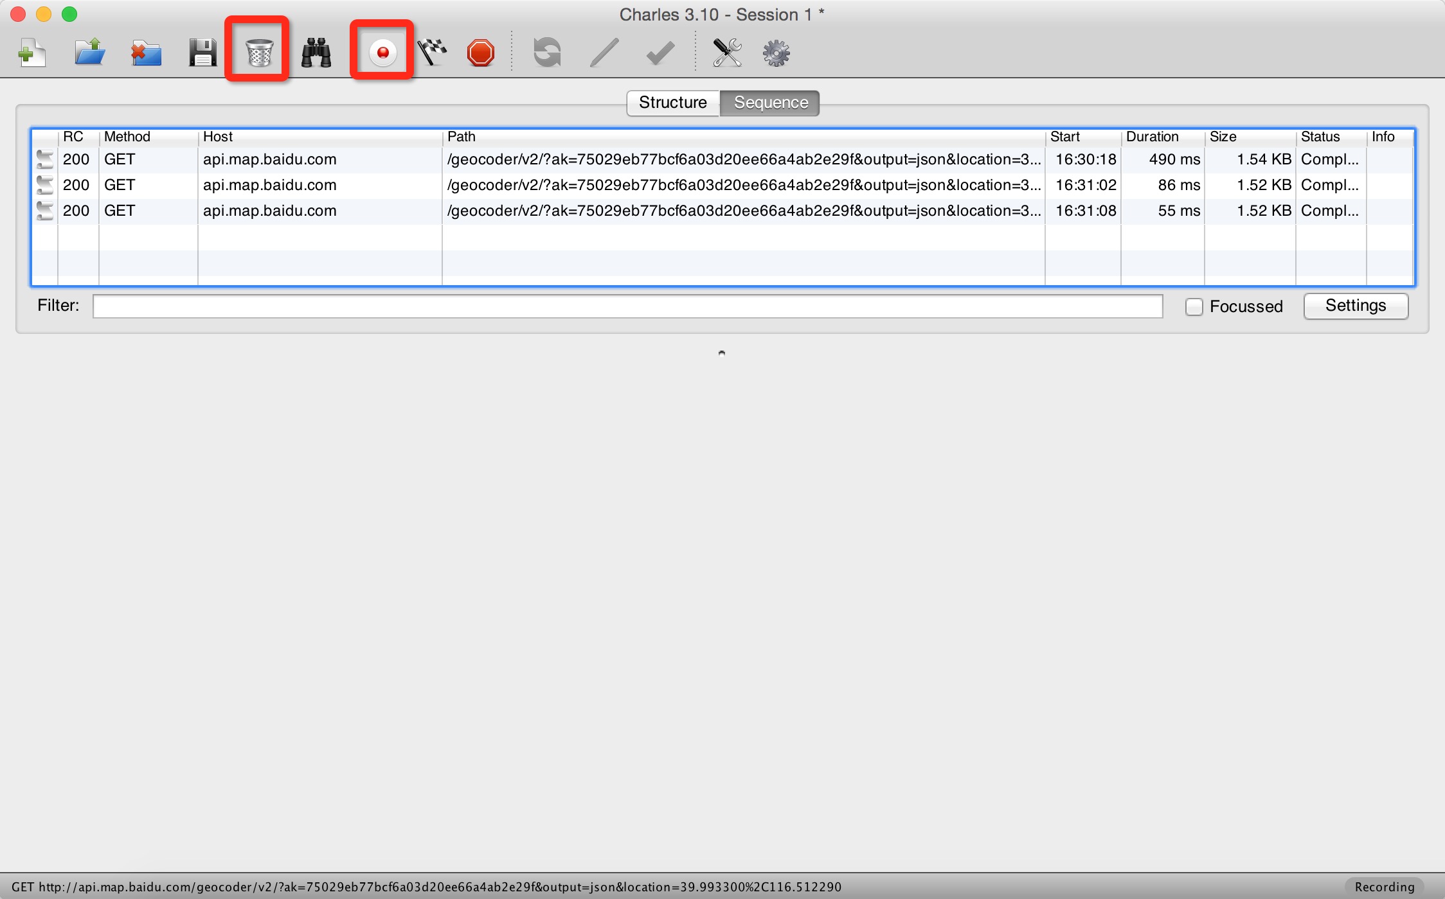
Task: Click the Flush/Refresh circular arrow icon
Action: (x=547, y=51)
